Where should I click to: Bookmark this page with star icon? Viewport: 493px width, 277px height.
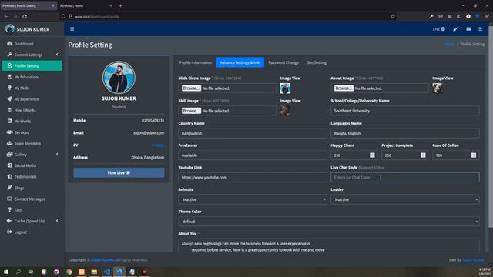tap(392, 16)
